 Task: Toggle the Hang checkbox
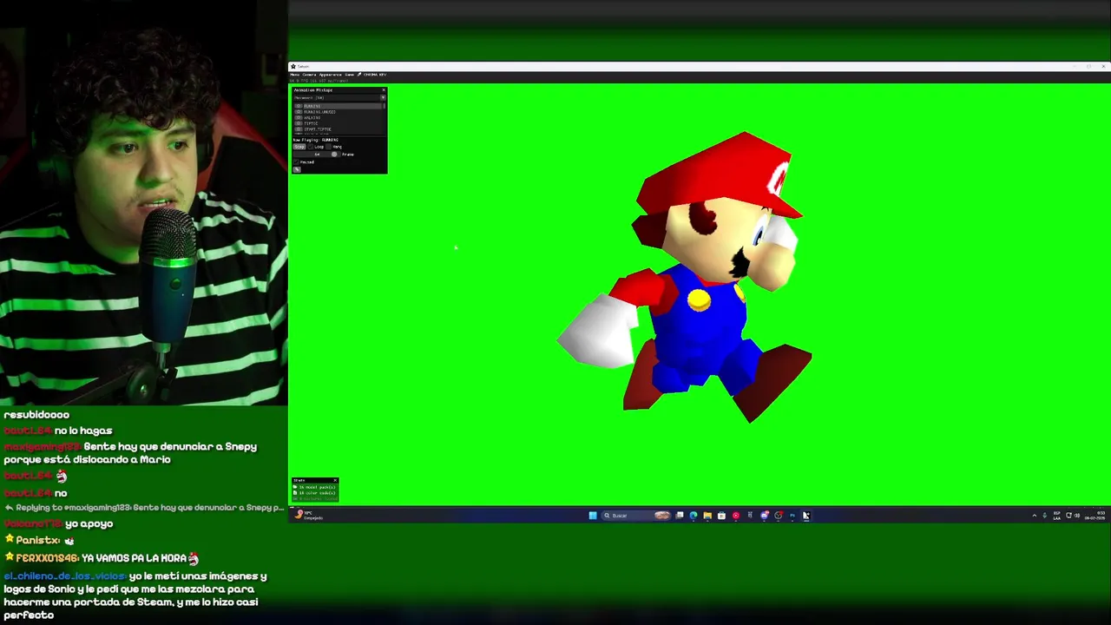tap(328, 147)
